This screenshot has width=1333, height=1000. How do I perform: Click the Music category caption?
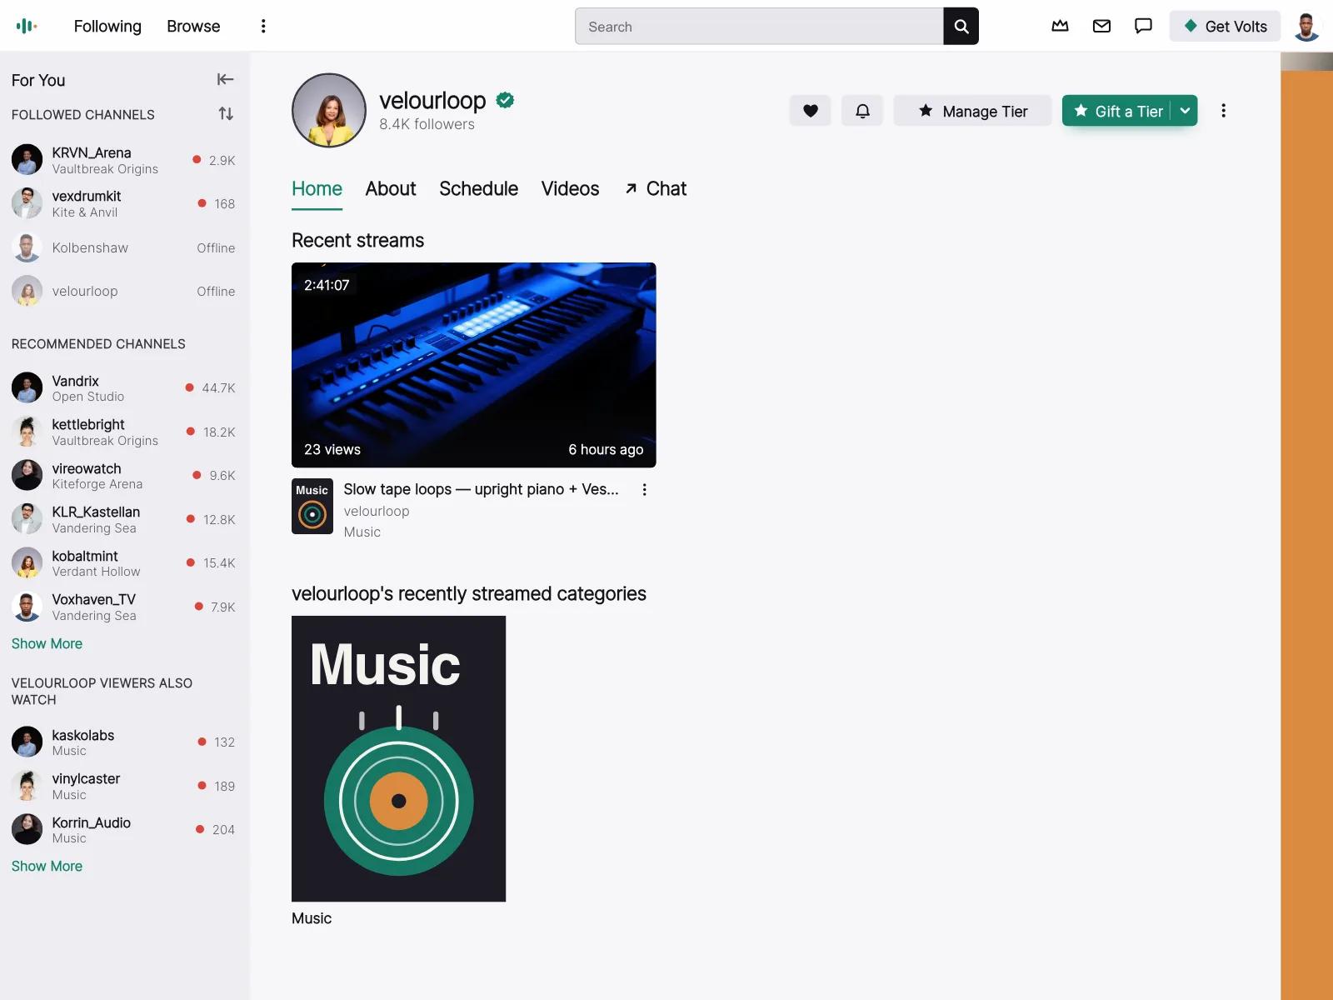tap(312, 918)
